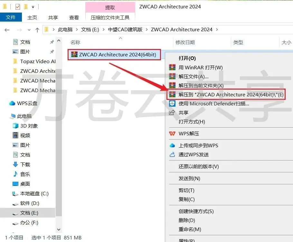Switch to the 主页 ribbon tab
Viewport: 293px width, 242px height.
[32, 18]
